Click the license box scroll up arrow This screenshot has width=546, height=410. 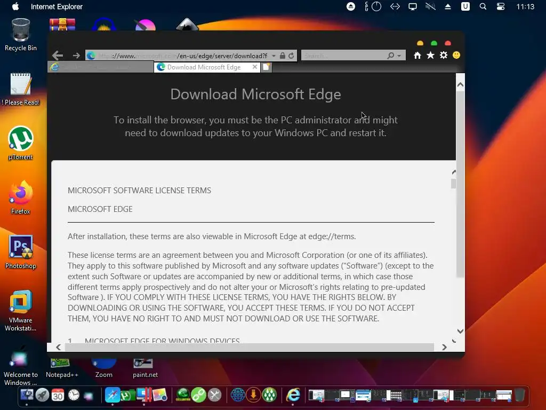coord(454,172)
